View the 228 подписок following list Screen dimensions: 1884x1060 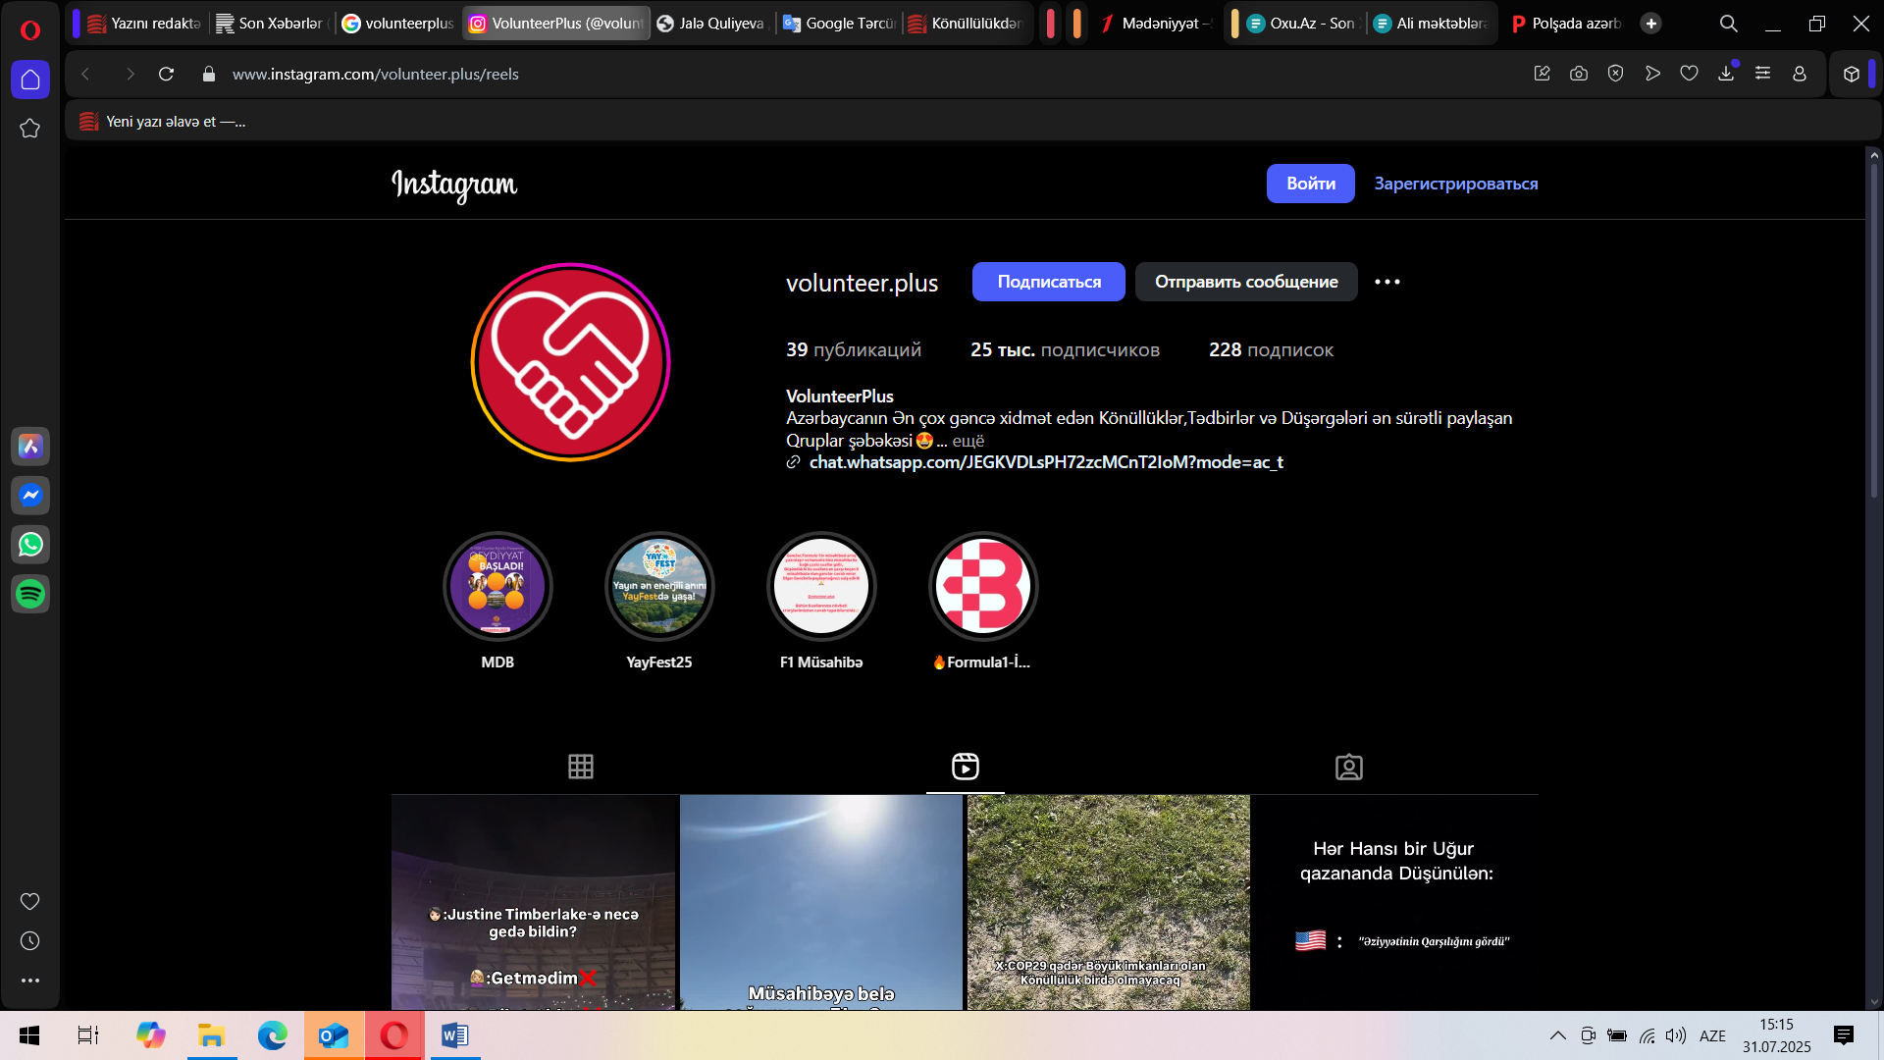[1271, 350]
